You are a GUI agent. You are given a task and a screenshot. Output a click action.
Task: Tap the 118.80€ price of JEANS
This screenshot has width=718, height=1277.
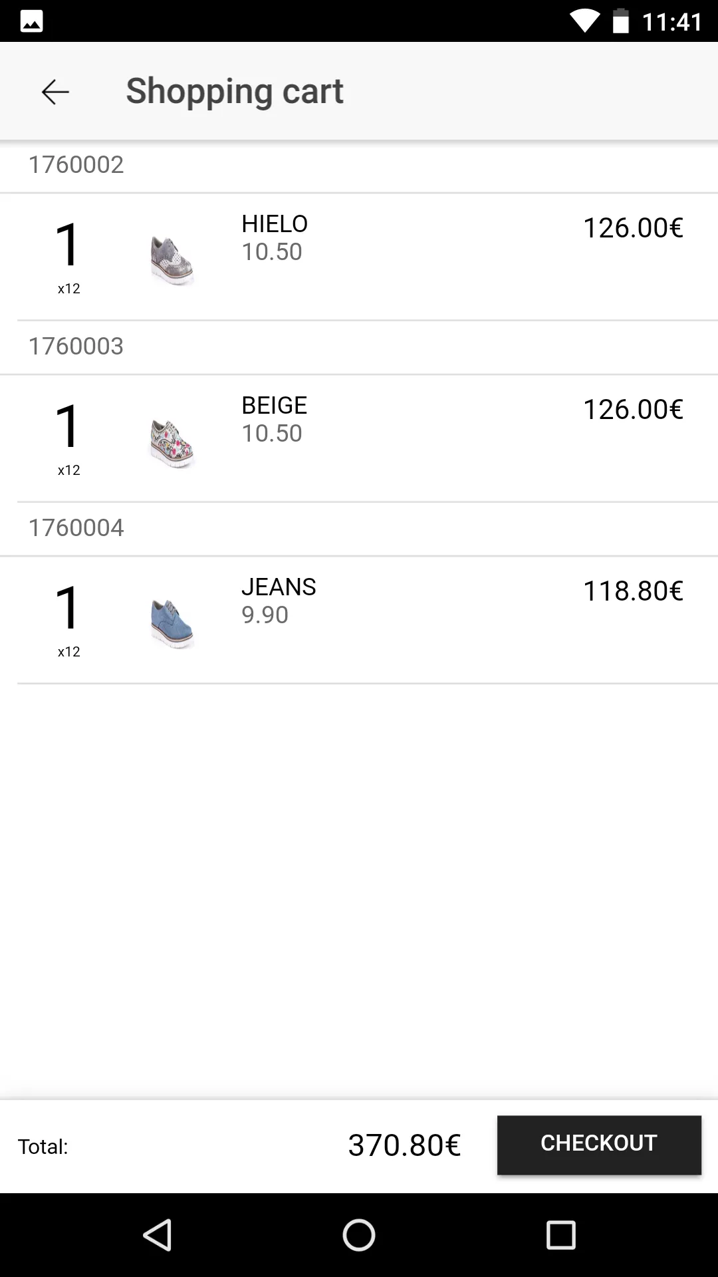pyautogui.click(x=633, y=591)
